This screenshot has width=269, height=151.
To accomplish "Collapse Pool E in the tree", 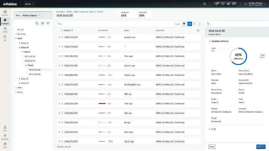I will pyautogui.click(x=26, y=65).
